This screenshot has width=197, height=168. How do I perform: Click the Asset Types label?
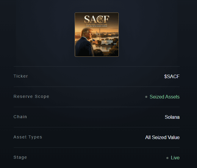click(28, 137)
